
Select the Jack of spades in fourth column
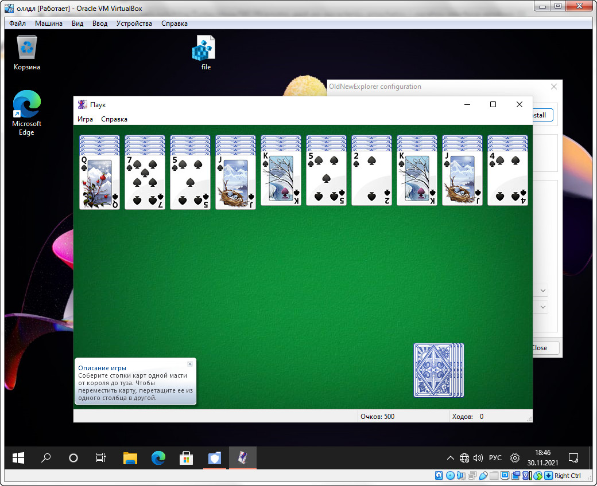(x=235, y=182)
